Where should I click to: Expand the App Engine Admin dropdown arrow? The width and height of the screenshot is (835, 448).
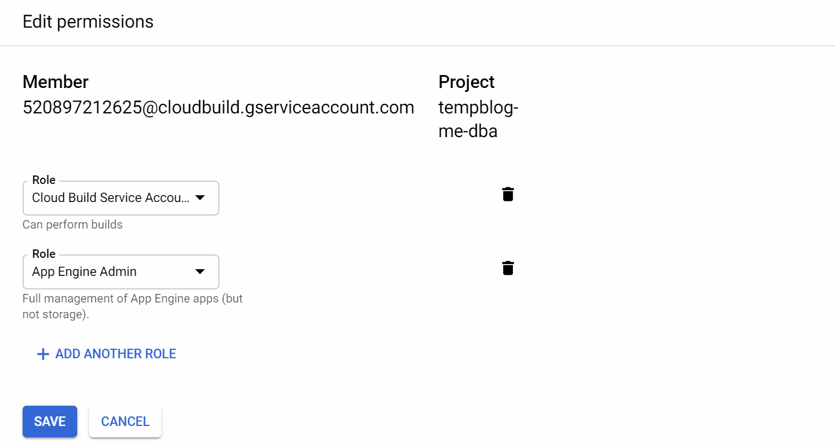pyautogui.click(x=200, y=272)
